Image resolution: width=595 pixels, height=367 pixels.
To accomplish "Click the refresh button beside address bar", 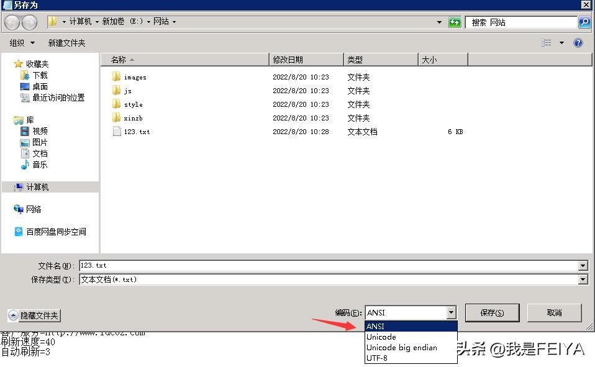I will pos(455,22).
